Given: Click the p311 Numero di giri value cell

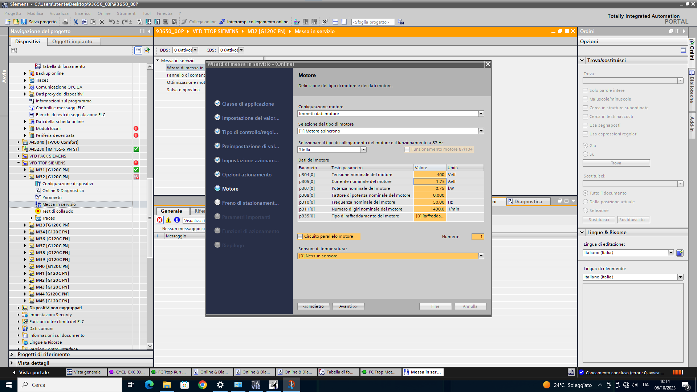Looking at the screenshot, I should coord(430,209).
